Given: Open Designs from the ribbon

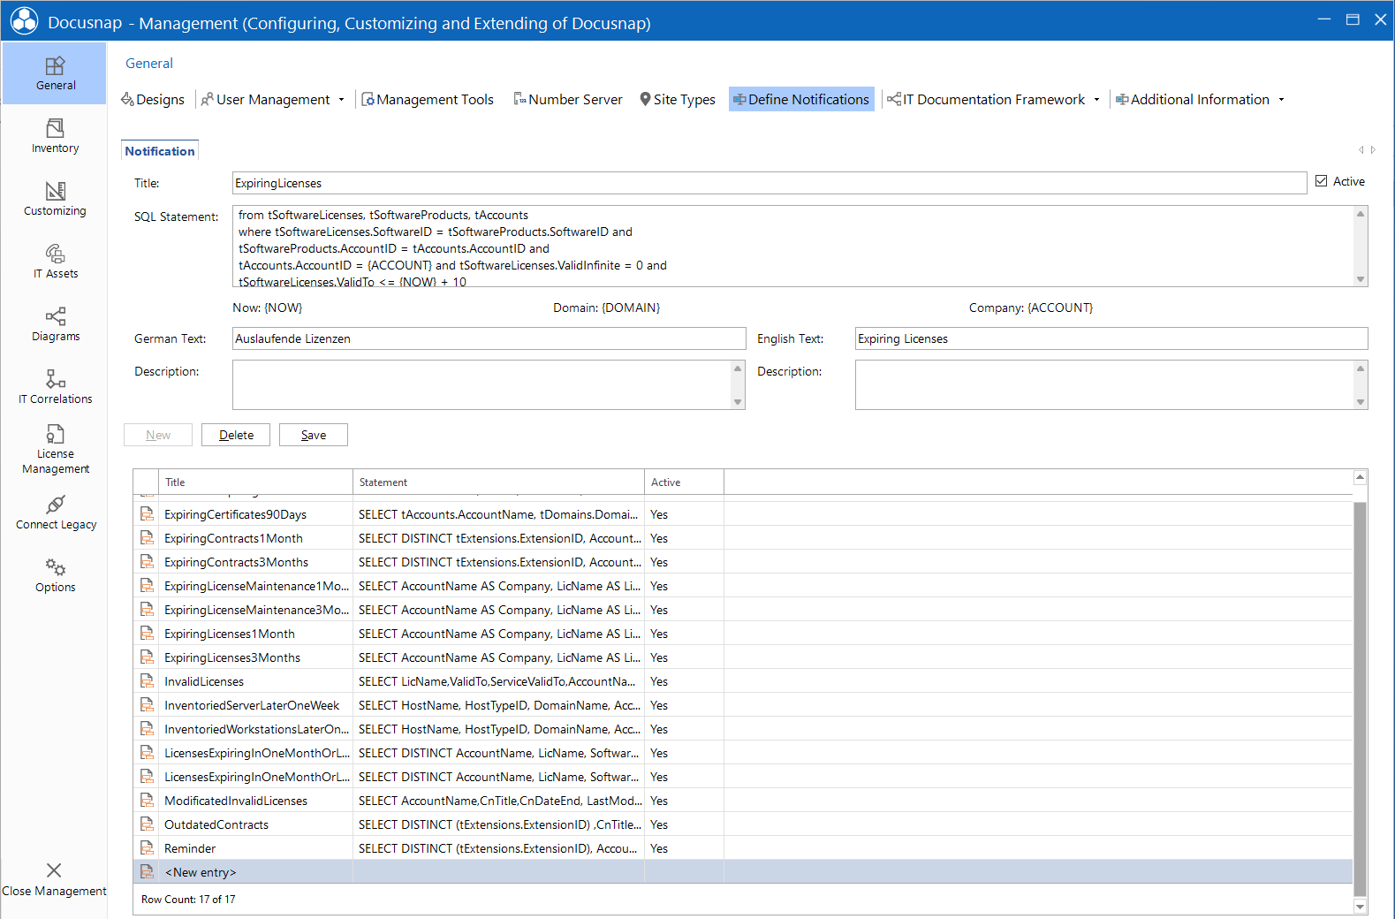Looking at the screenshot, I should [x=153, y=99].
